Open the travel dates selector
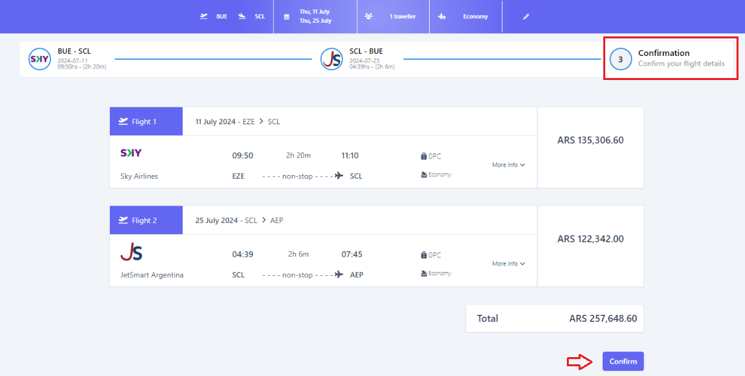Screen dimensions: 745x376 pyautogui.click(x=315, y=16)
